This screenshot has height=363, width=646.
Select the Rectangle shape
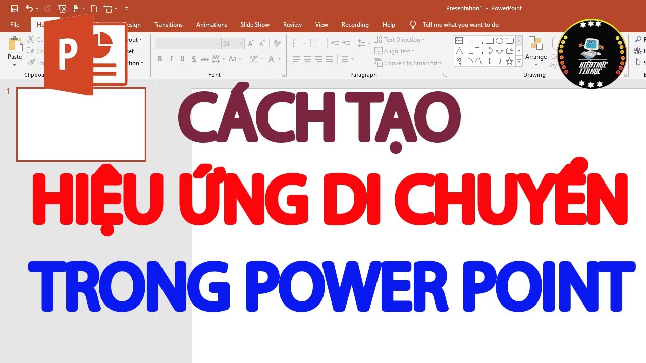click(x=490, y=41)
